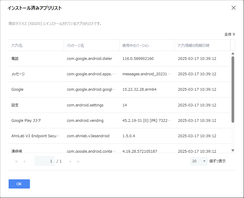
Task: Click package com.google.android.conta… cell
Action: tap(91, 151)
